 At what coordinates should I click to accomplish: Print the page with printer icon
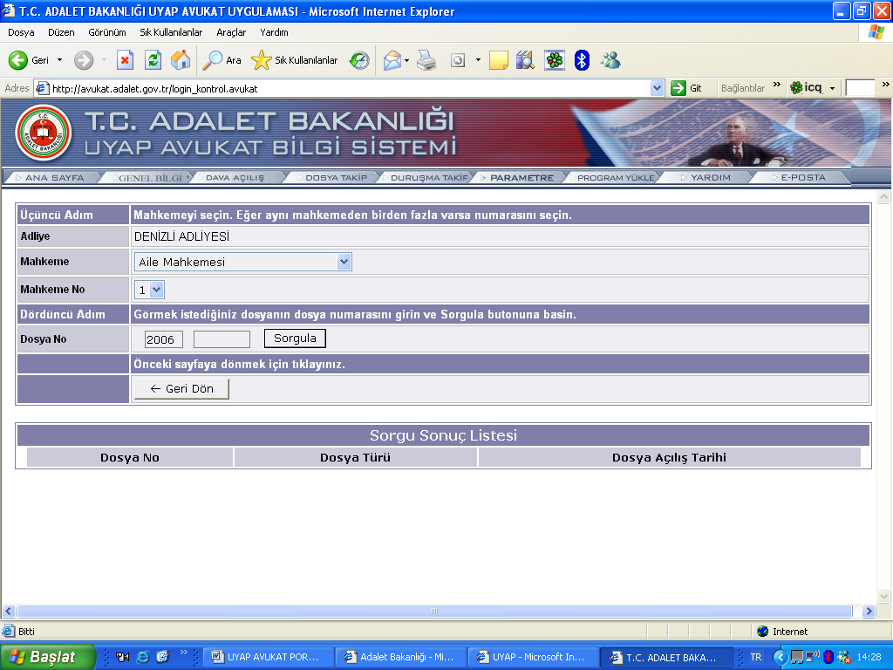click(x=426, y=60)
